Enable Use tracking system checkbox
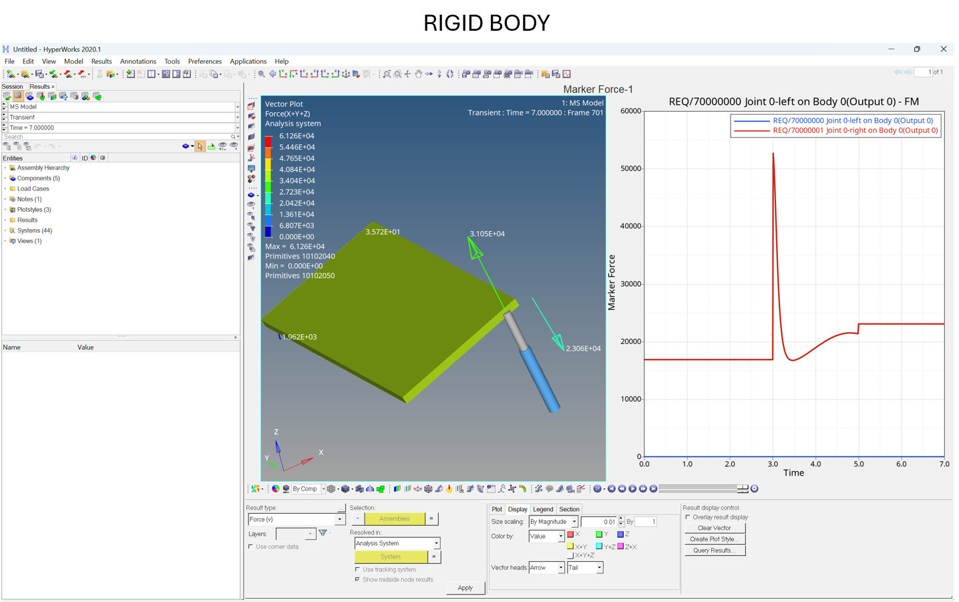This screenshot has height=602, width=959. tap(357, 570)
